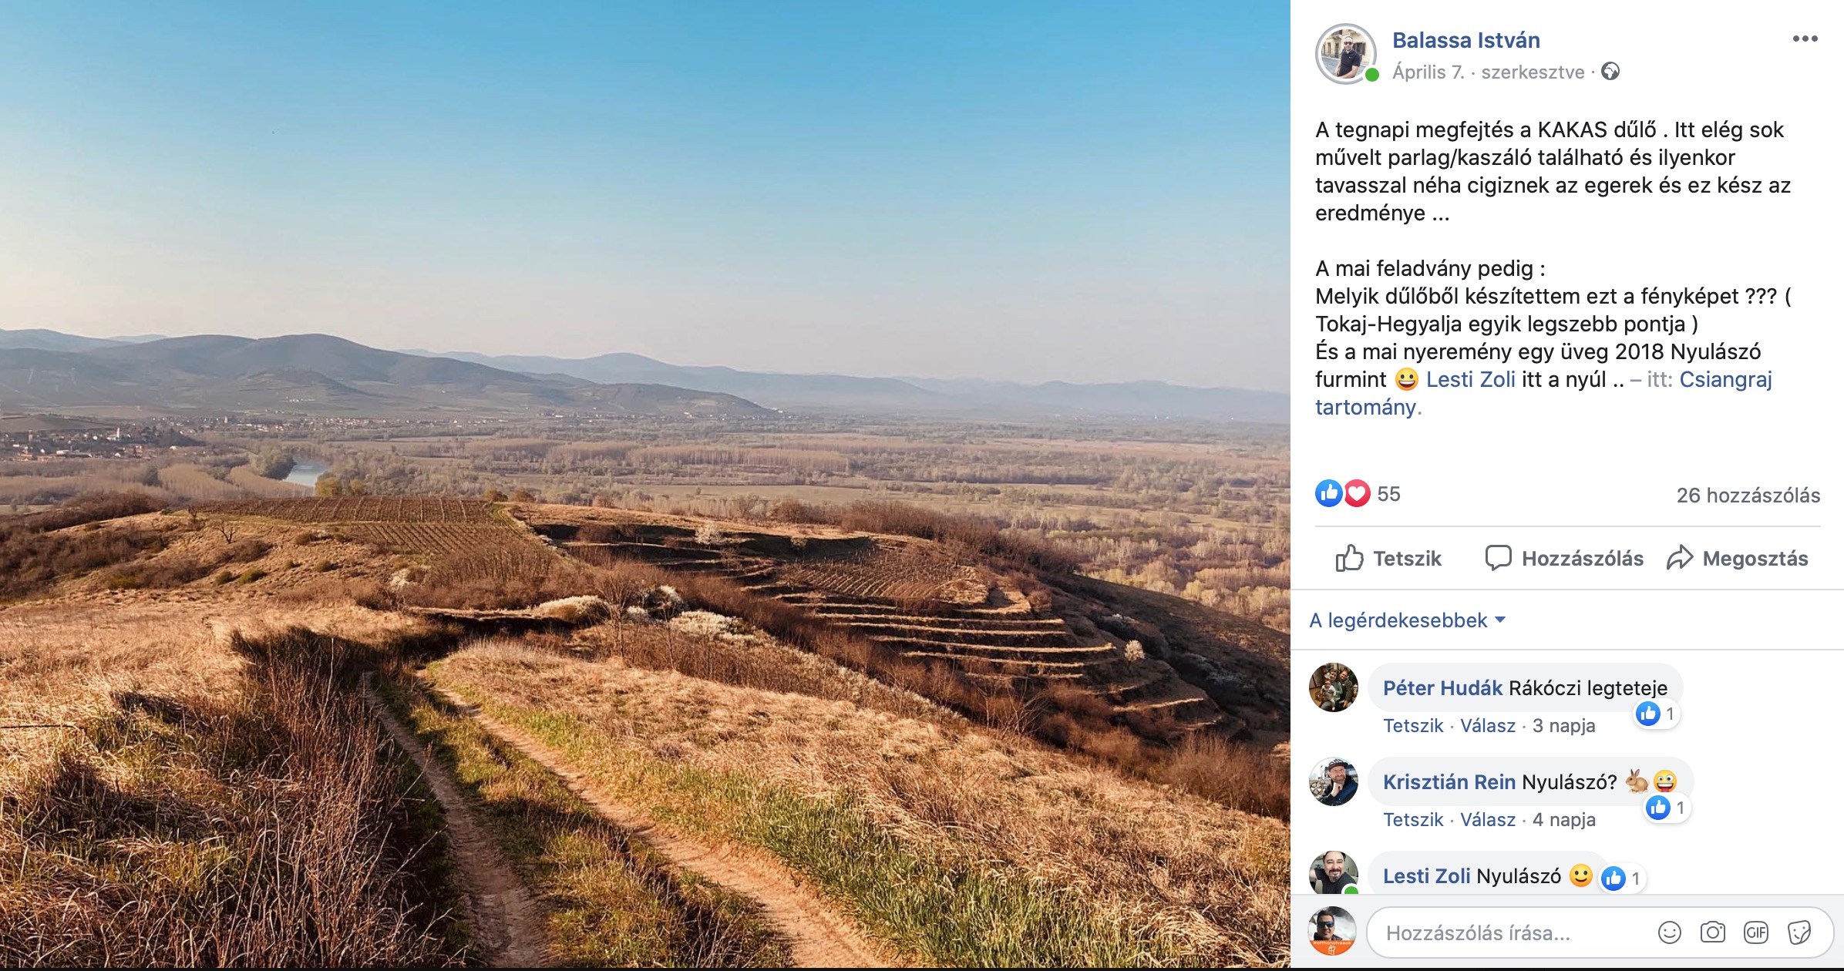Screen dimensions: 1844x971
Task: Like the post with Tetszik button
Action: pos(1388,558)
